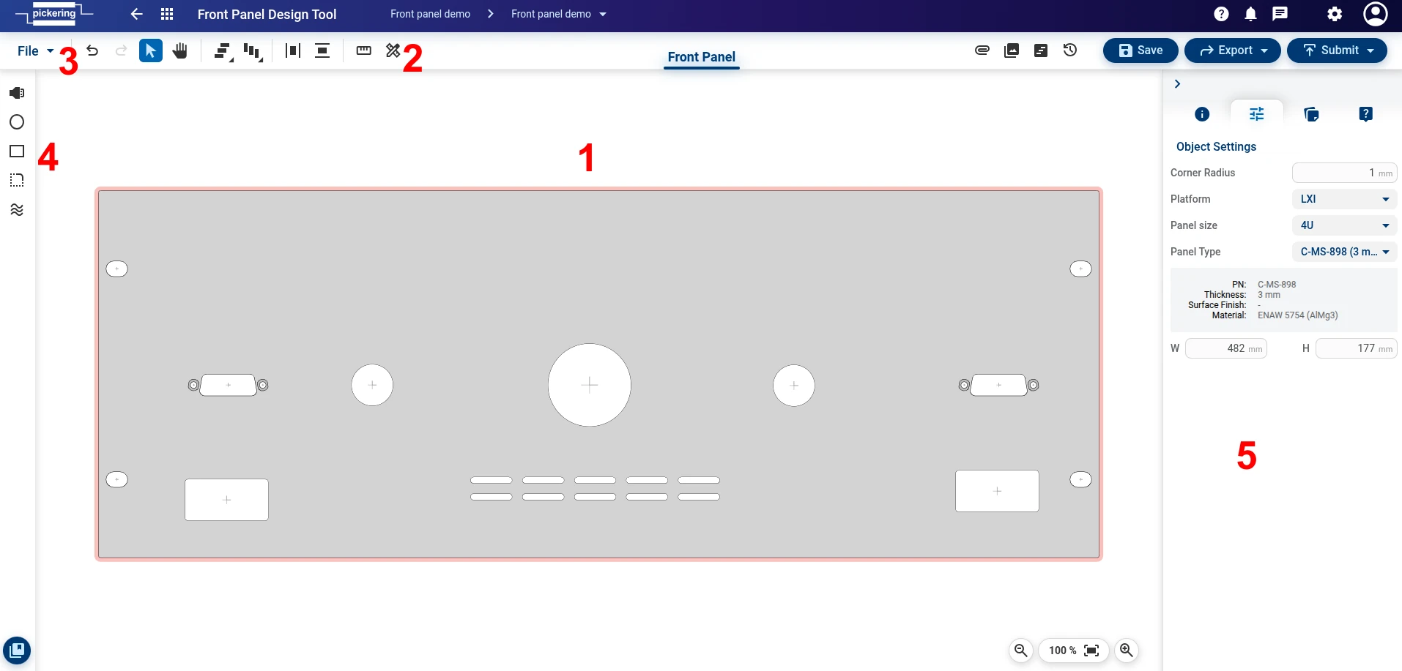
Task: Open the vertical align objects tool
Action: [253, 51]
